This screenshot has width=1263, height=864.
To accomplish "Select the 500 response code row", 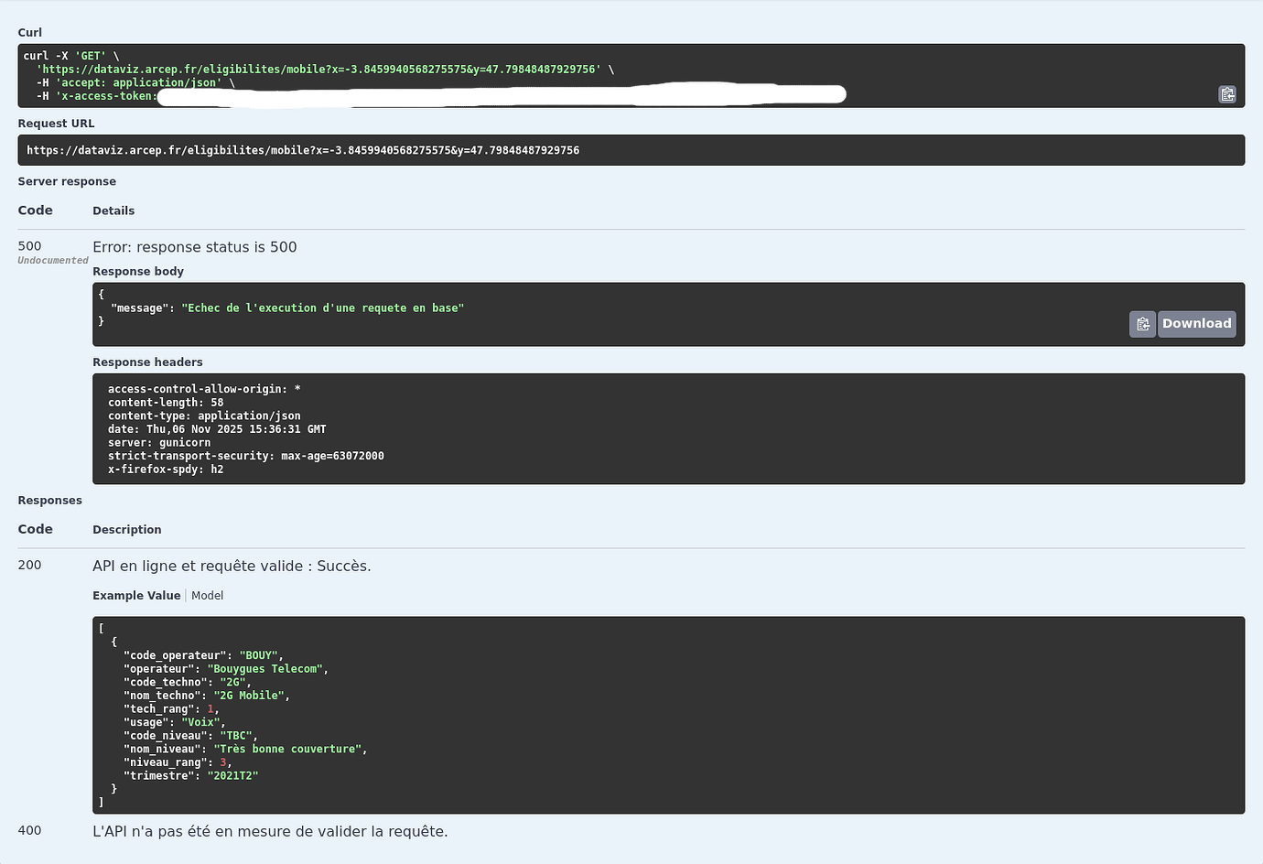I will [29, 245].
